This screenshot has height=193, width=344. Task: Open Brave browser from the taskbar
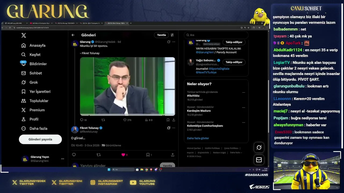[x=151, y=170]
